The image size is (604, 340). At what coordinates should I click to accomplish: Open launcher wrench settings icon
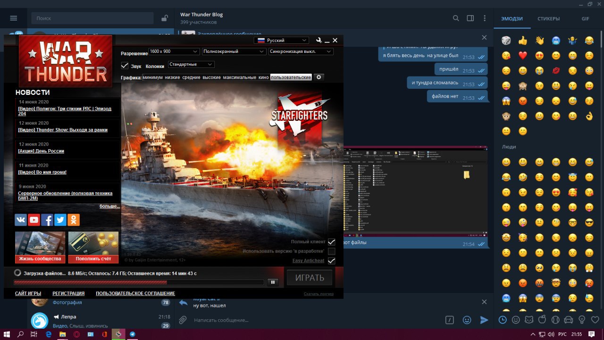point(319,41)
